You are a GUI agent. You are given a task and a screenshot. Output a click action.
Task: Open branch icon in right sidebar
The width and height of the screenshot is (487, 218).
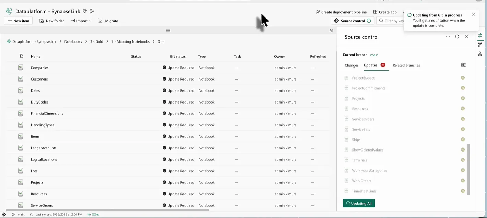(480, 45)
